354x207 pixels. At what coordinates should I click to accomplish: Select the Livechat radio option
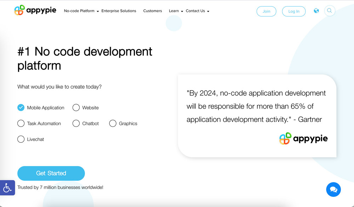tap(21, 139)
